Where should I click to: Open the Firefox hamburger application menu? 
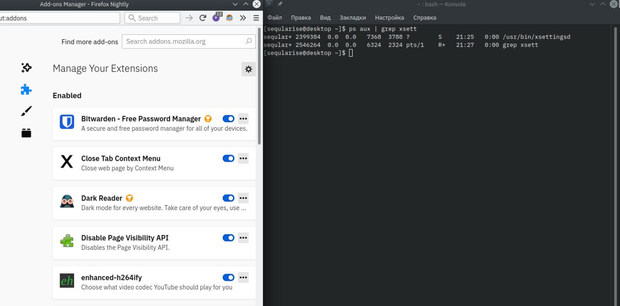click(256, 18)
